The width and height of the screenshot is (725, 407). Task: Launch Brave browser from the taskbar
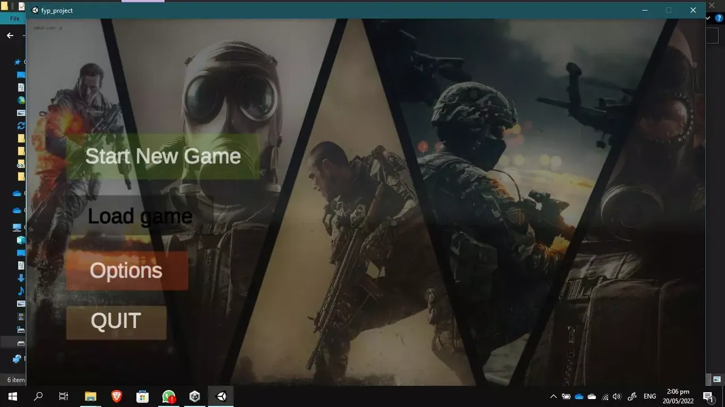pyautogui.click(x=117, y=396)
